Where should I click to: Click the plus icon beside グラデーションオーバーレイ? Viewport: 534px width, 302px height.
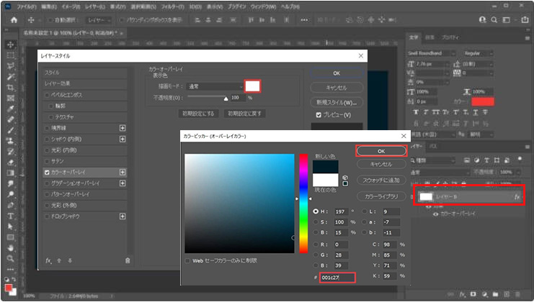click(x=123, y=183)
